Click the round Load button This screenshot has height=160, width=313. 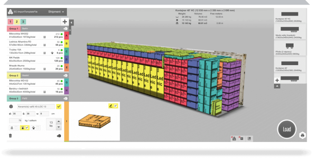[x=287, y=129]
